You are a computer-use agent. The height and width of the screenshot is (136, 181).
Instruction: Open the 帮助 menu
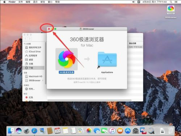58,2
